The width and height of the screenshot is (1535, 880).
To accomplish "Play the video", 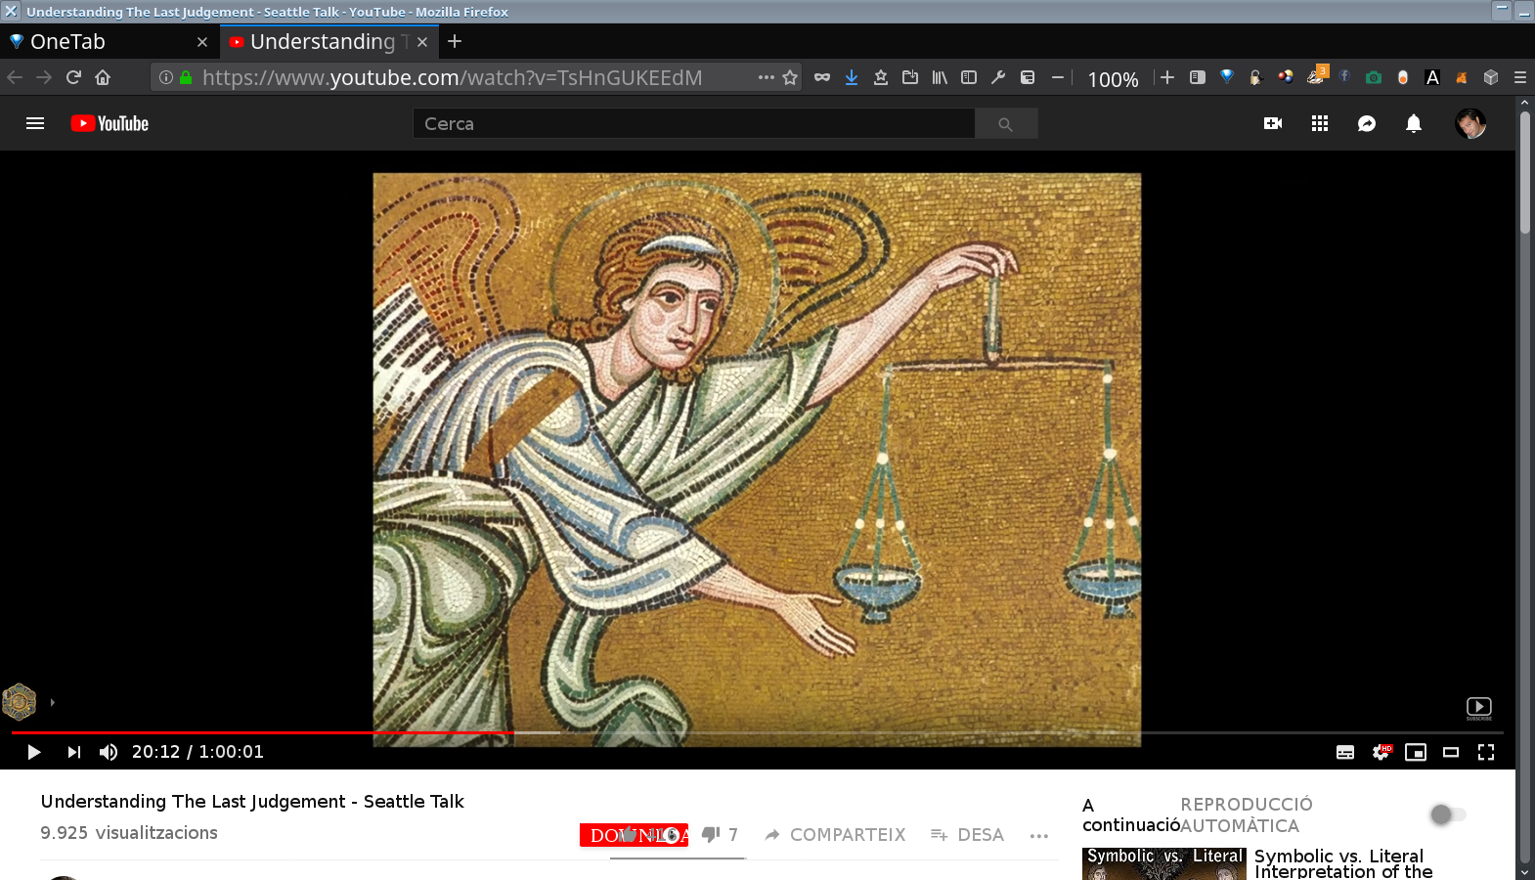I will point(34,752).
